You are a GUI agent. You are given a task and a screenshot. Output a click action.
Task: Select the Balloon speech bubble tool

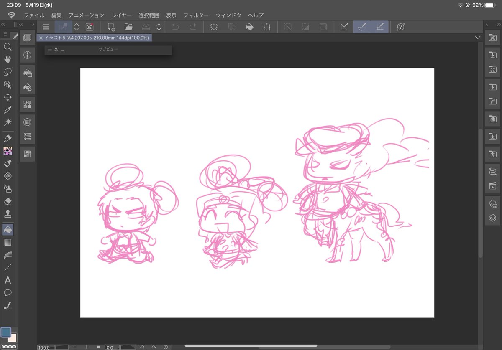tap(8, 293)
